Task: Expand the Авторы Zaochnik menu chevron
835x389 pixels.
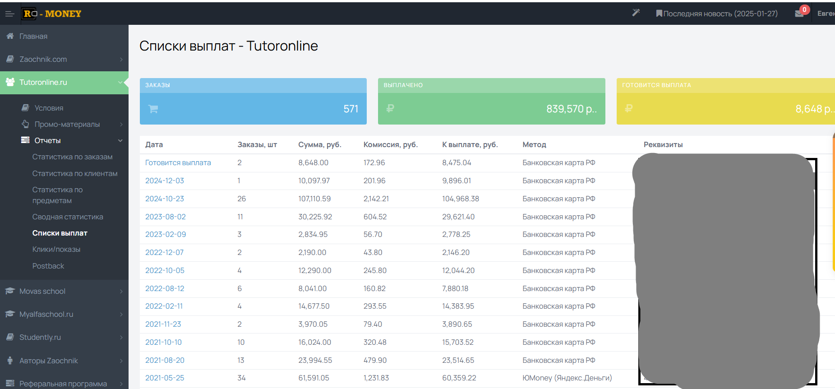Action: click(x=121, y=361)
